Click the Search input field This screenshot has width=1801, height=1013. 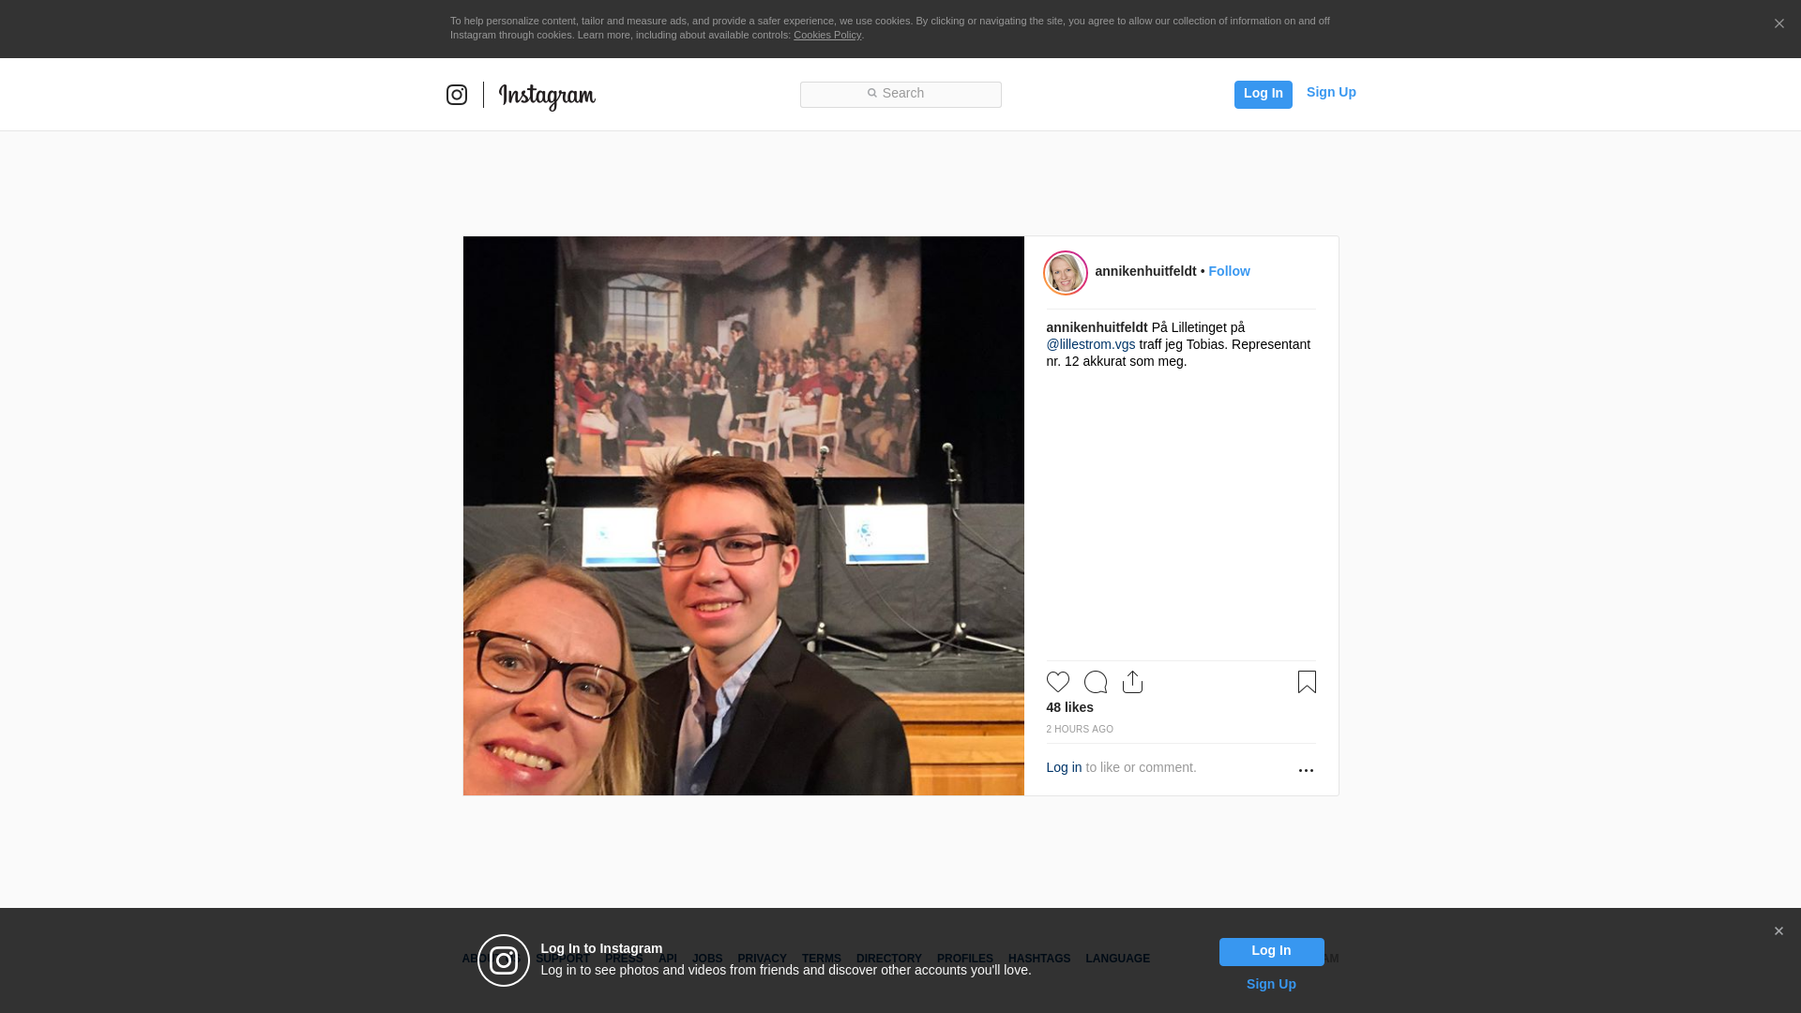point(900,94)
